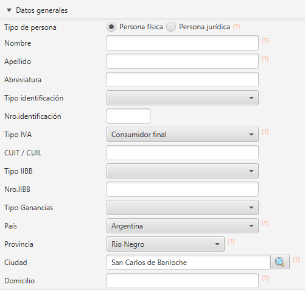The image size is (305, 290).
Task: Collapse the Datos generales section triangle
Action: [9, 10]
